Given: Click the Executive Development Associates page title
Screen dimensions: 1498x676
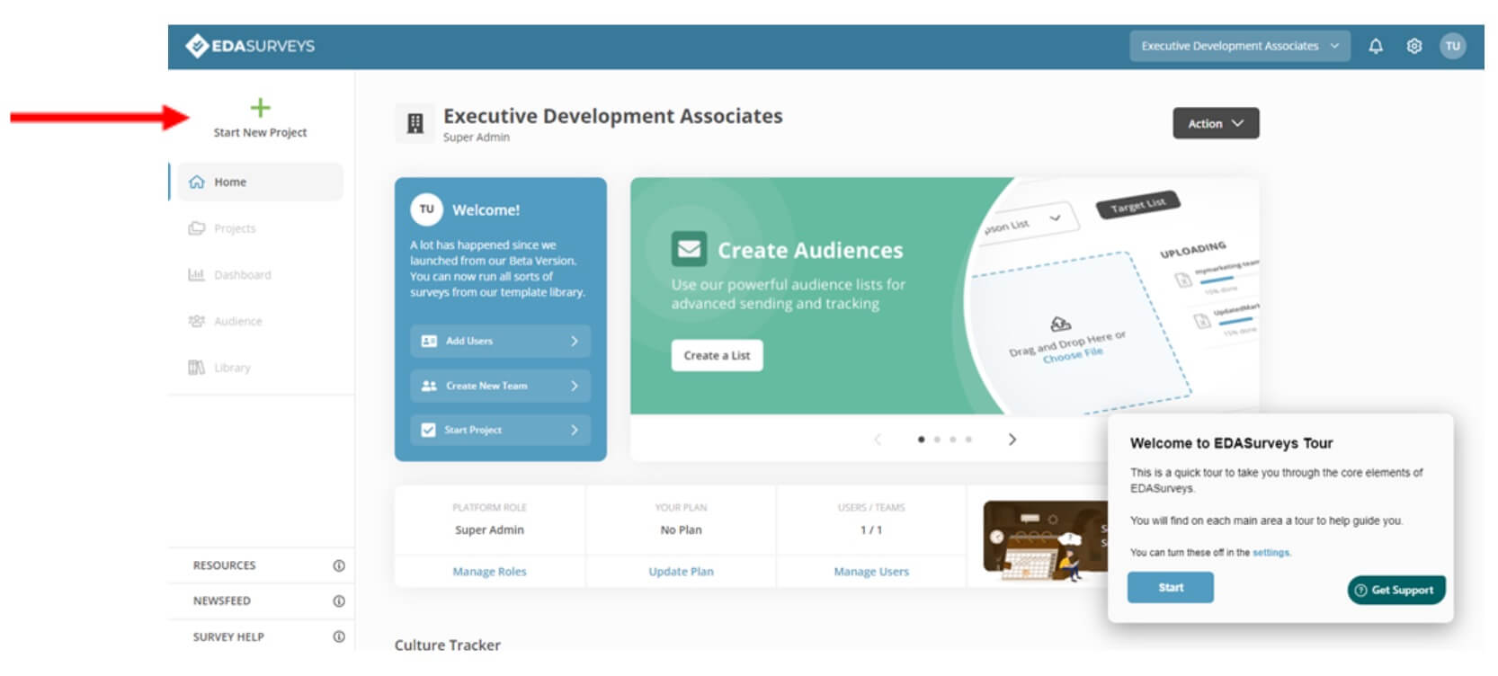Looking at the screenshot, I should click(612, 116).
